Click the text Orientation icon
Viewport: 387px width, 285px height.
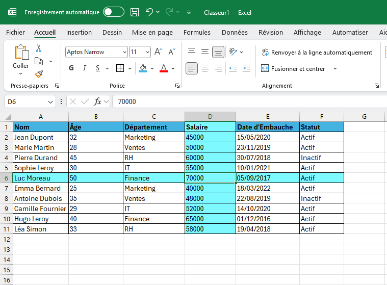tap(233, 52)
